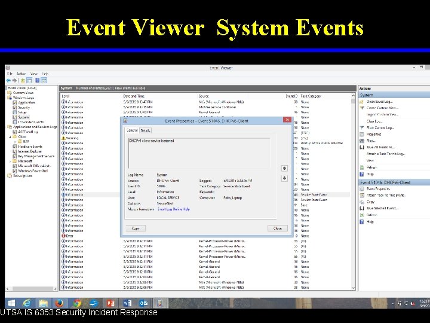Open File Explorer from the taskbar
The height and width of the screenshot is (323, 430).
tap(44, 303)
